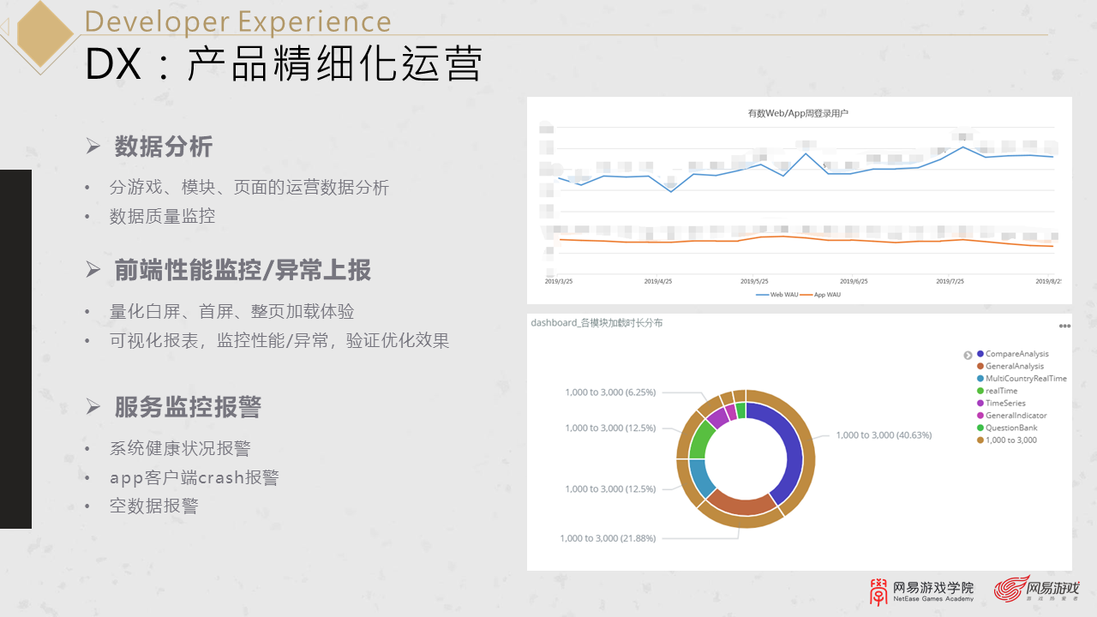Click the CompareAnalysis blue legend dot
1097x617 pixels.
[980, 353]
